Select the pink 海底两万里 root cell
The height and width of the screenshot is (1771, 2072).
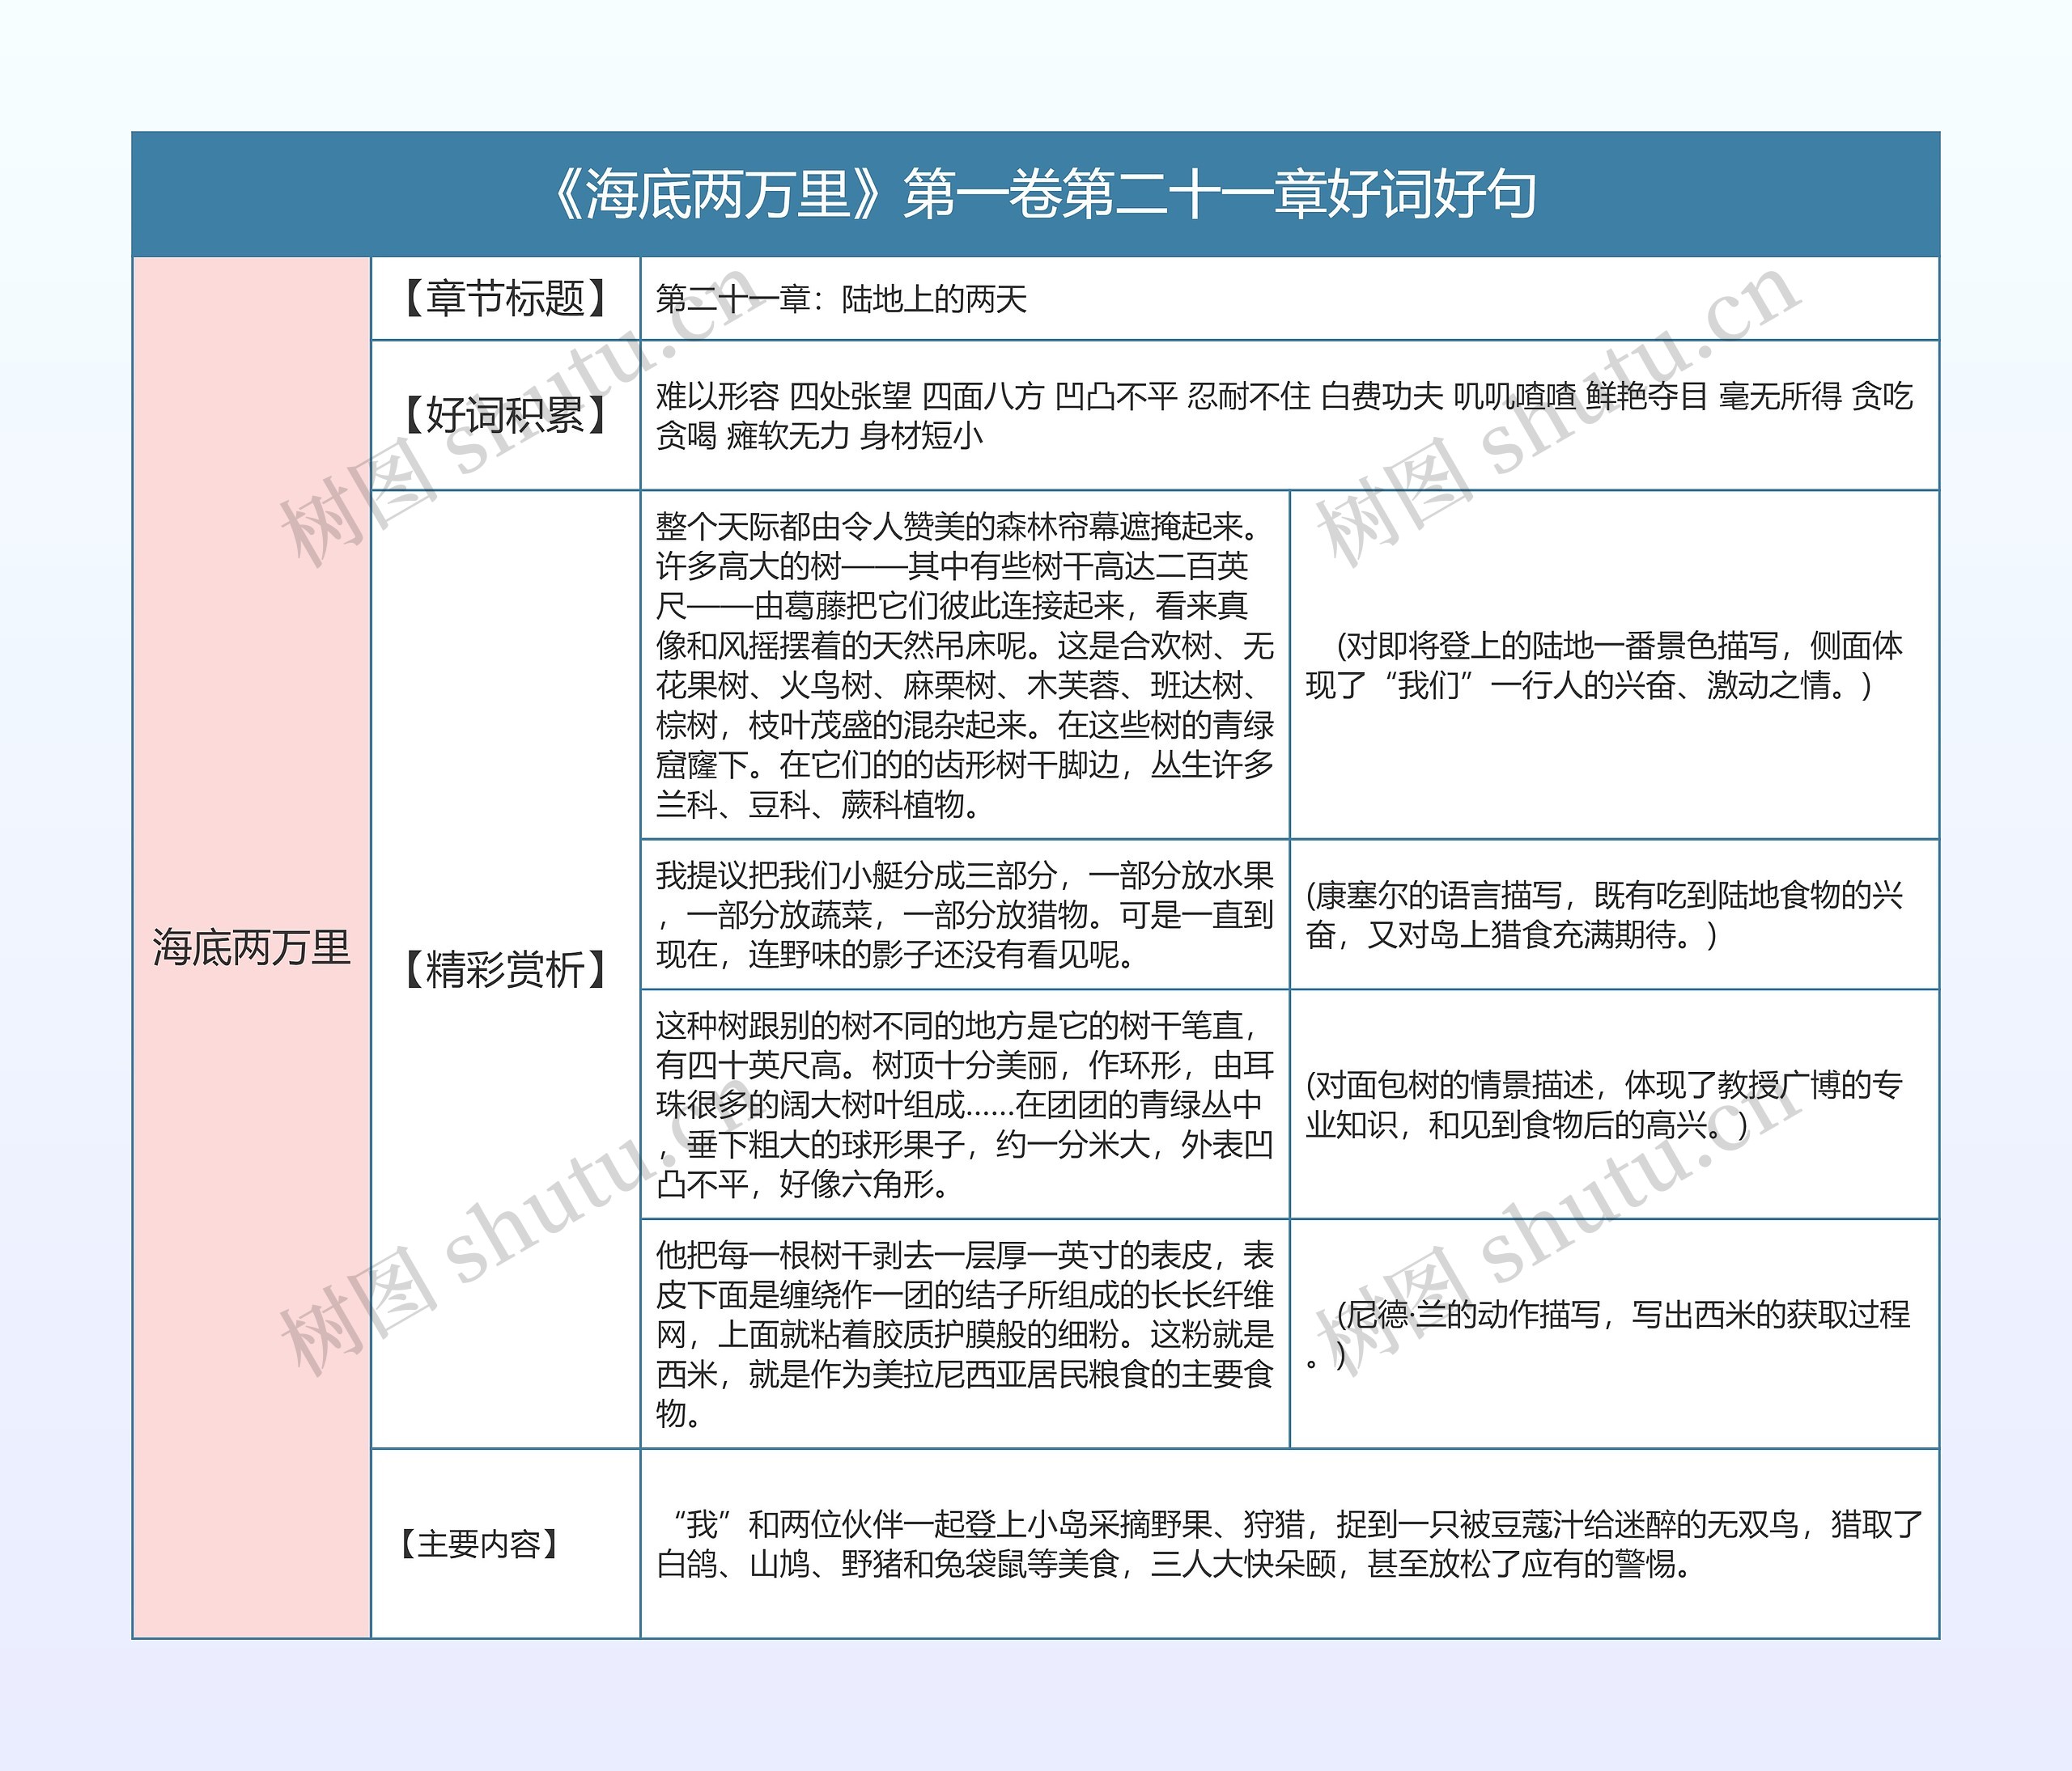[x=252, y=947]
